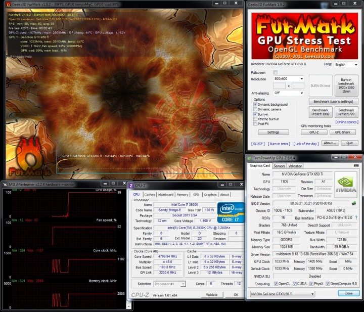Image resolution: width=364 pixels, height=312 pixels.
Task: Run Benchmark Preset:720
Action: [x=346, y=112]
